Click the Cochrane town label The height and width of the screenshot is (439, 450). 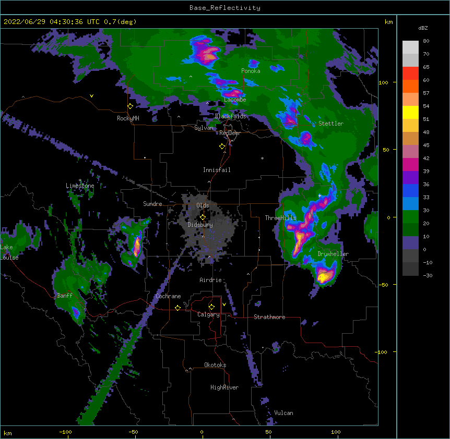pos(168,296)
